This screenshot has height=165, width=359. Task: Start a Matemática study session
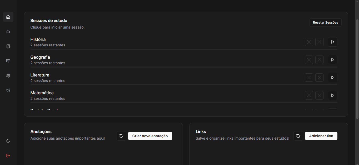tap(333, 95)
